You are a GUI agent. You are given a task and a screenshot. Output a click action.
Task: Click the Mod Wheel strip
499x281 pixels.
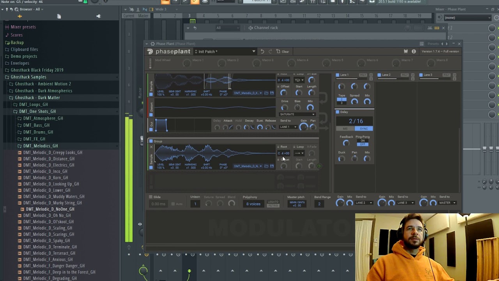pyautogui.click(x=150, y=63)
